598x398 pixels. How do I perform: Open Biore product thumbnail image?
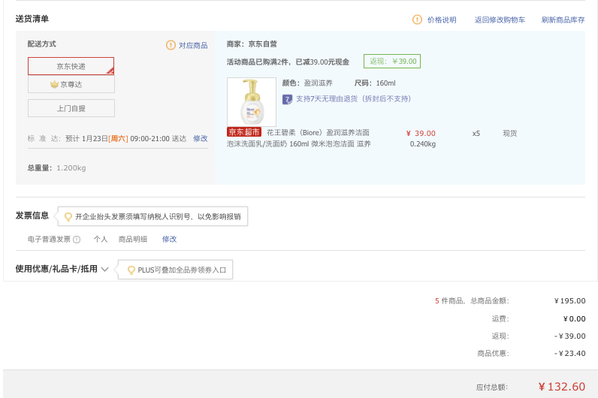click(x=252, y=102)
